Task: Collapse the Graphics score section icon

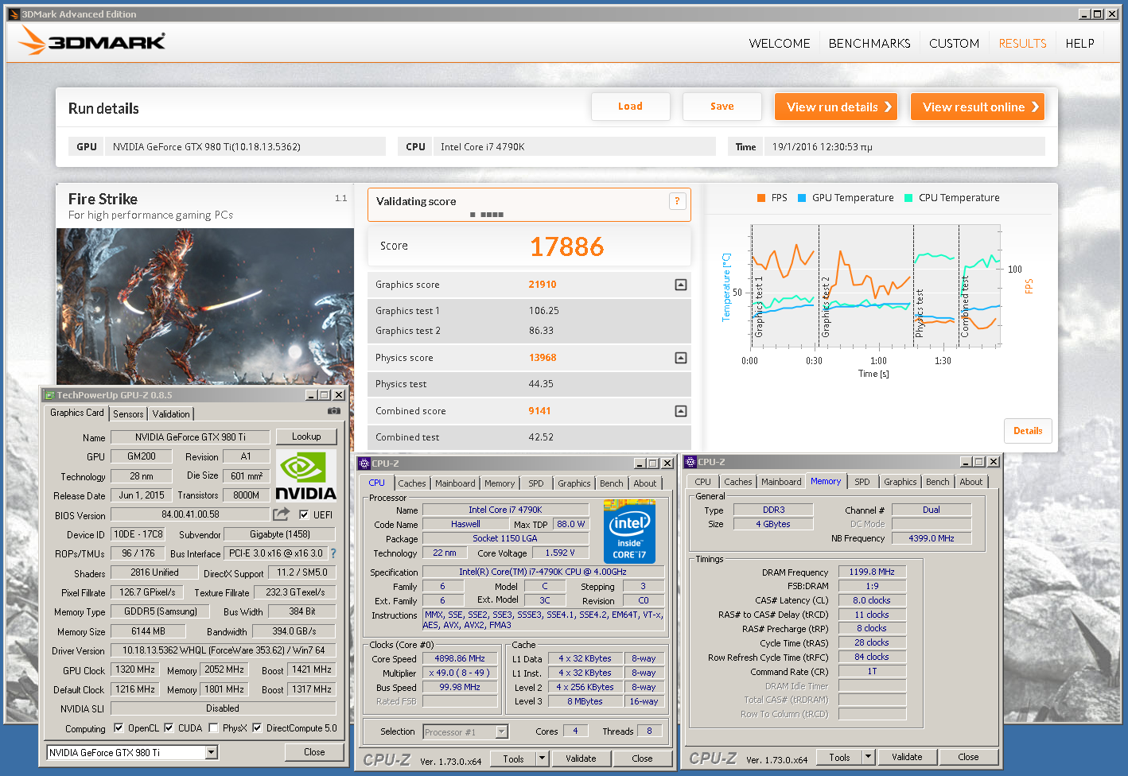Action: pos(681,285)
